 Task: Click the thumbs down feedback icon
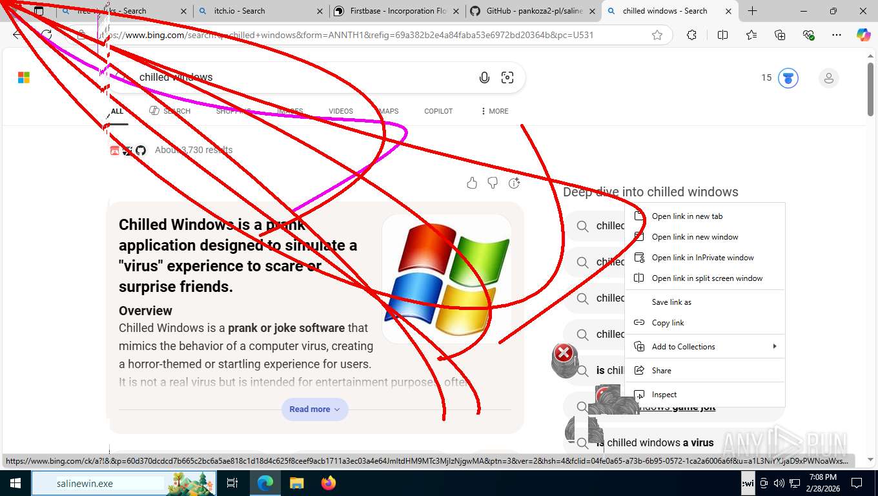coord(493,183)
